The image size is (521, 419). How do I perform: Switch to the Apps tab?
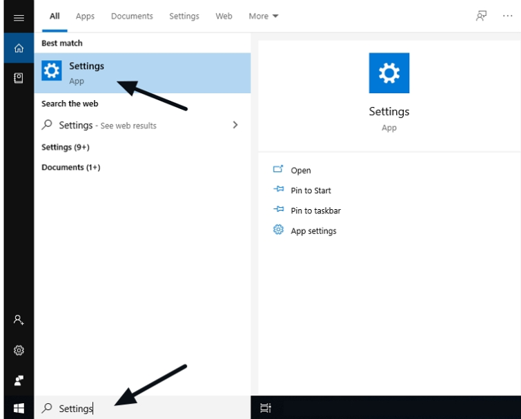click(x=85, y=17)
